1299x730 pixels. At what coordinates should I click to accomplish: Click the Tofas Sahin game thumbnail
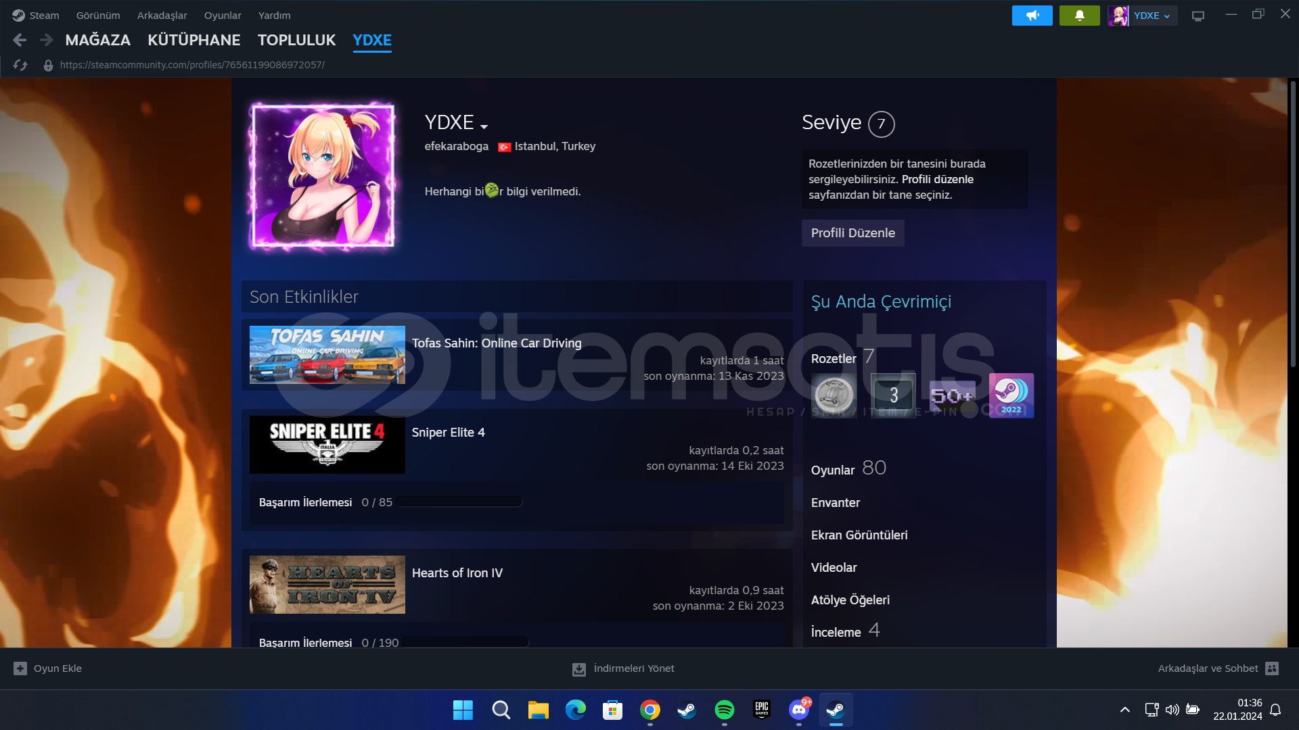click(x=327, y=355)
